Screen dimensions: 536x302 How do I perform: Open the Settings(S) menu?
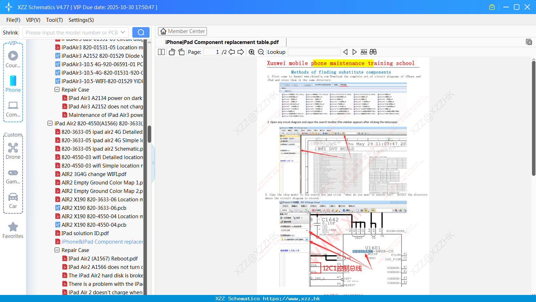[x=81, y=20]
